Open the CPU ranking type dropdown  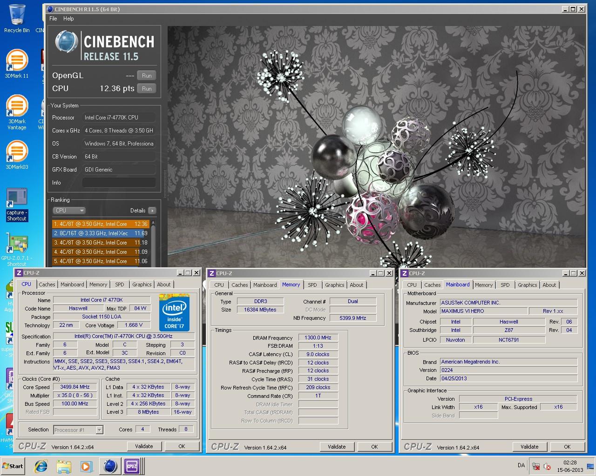[x=69, y=211]
